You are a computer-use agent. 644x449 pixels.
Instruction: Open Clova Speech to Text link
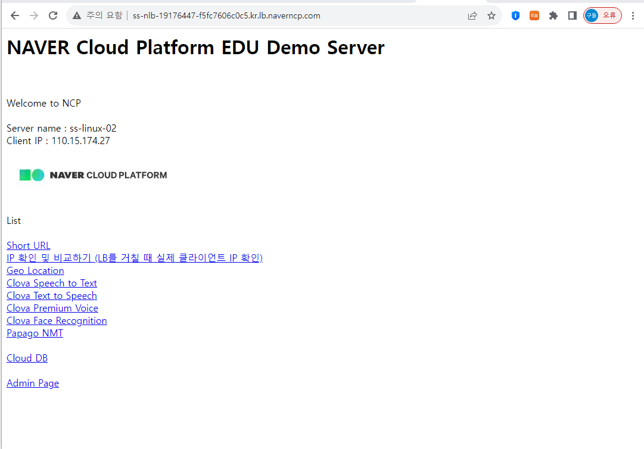(x=52, y=283)
